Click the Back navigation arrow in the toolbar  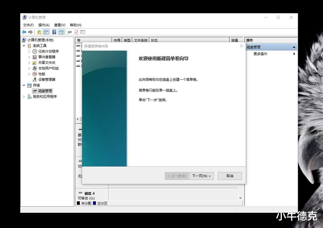point(24,32)
